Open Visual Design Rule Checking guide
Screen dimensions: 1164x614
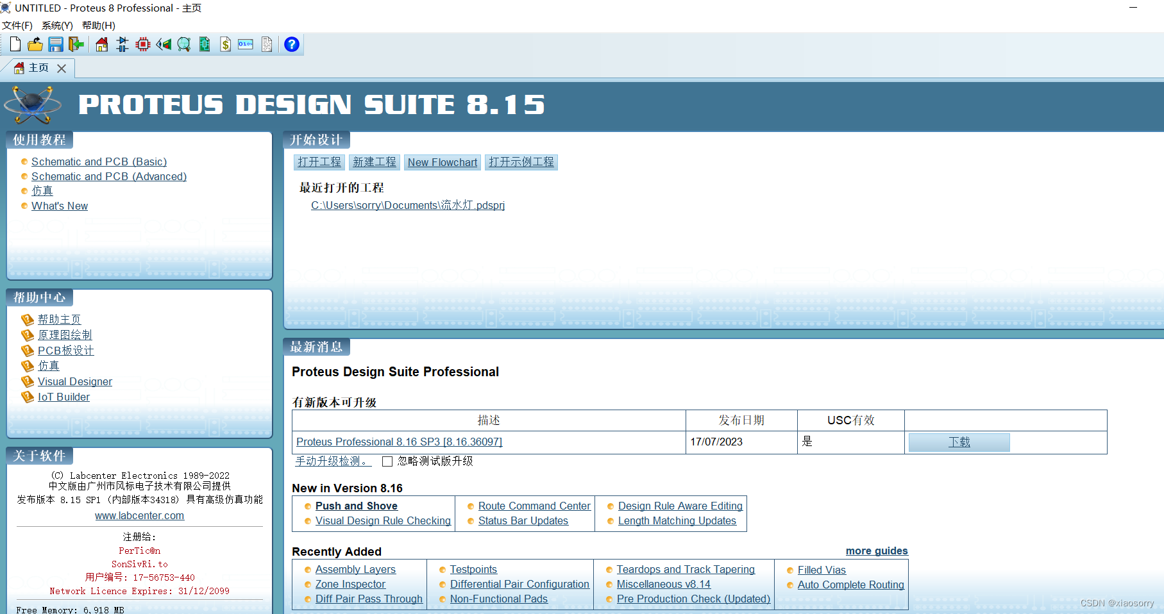(x=383, y=520)
